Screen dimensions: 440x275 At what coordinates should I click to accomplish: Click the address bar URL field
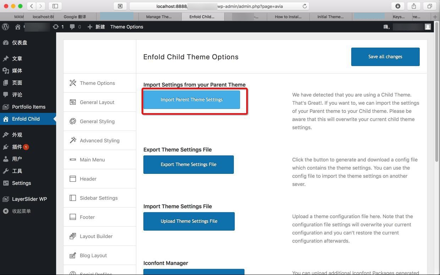click(219, 6)
